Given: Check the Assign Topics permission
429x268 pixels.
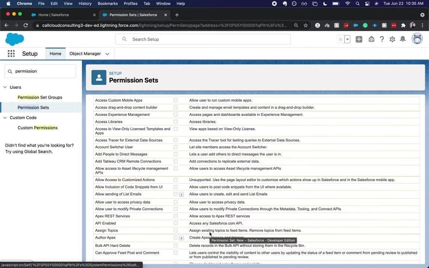Looking at the screenshot, I should 176,230.
